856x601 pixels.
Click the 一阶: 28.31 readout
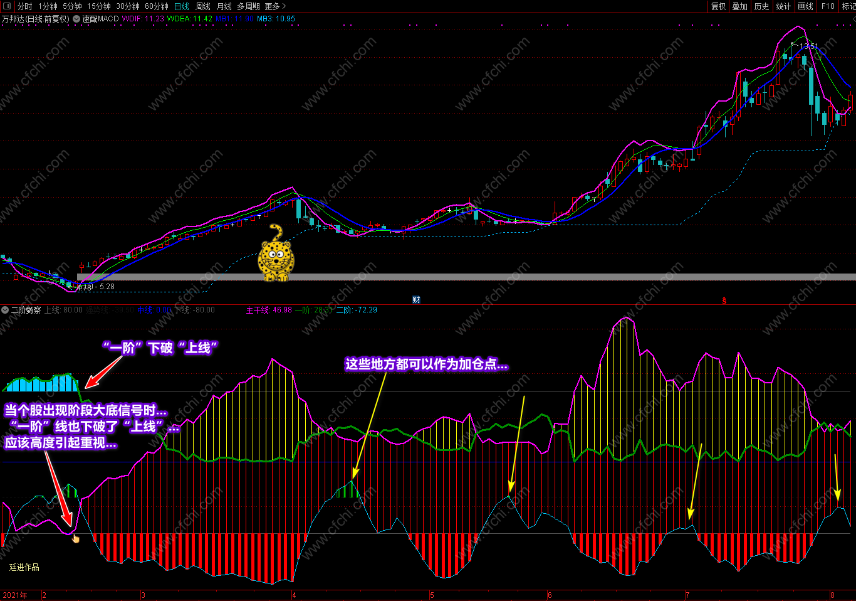point(314,310)
